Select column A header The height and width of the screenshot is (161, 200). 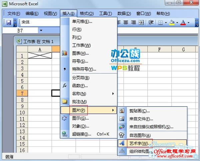[x=40, y=49]
